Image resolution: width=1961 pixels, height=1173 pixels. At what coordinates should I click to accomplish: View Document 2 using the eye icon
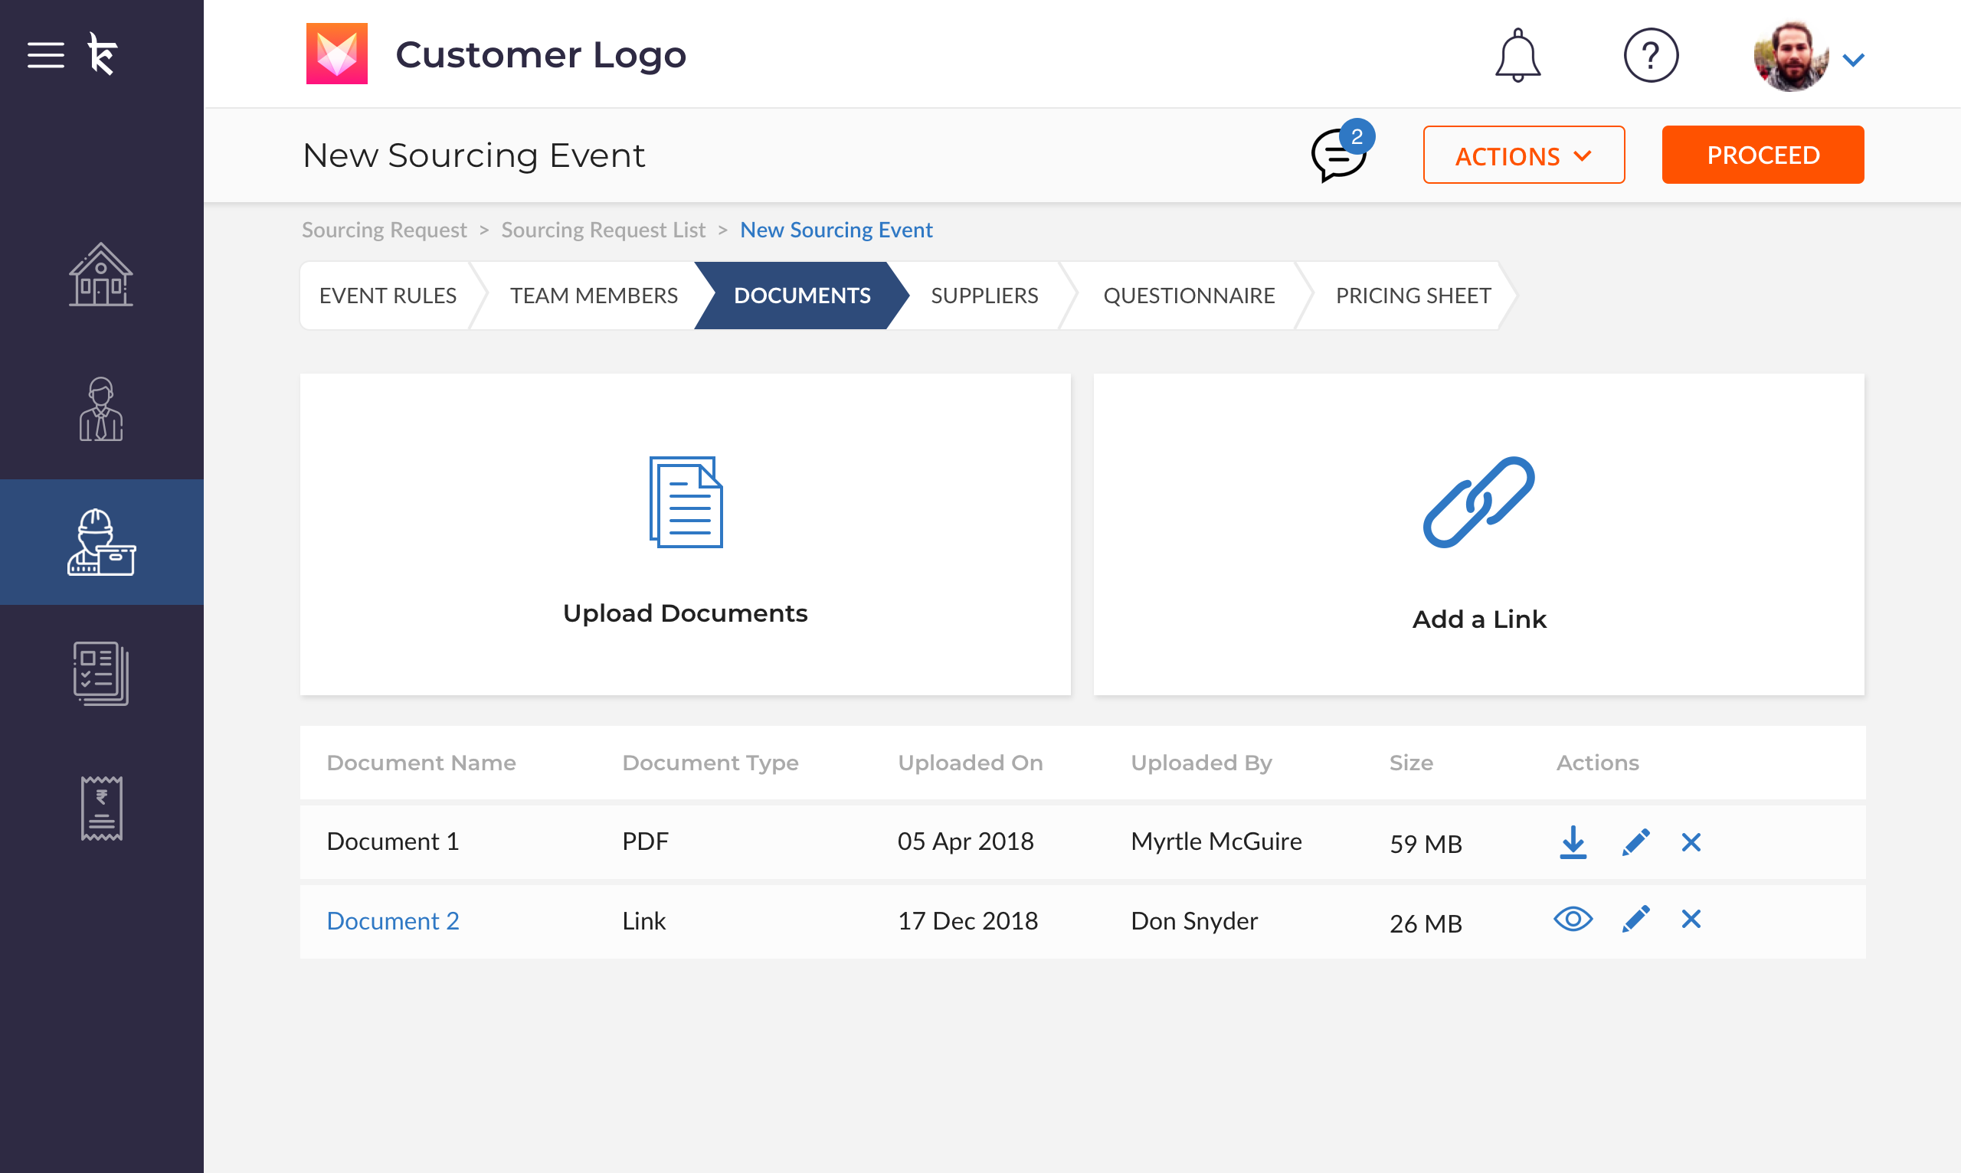coord(1573,920)
